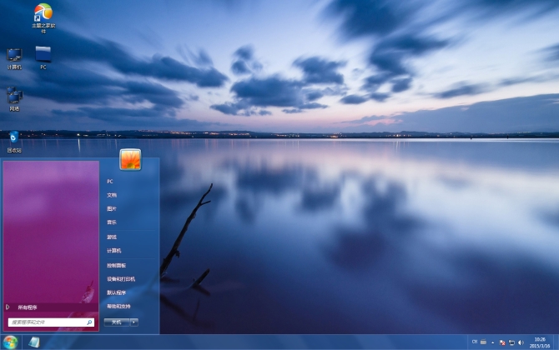The width and height of the screenshot is (559, 350).
Task: Click the network connection tray icon
Action: point(511,342)
